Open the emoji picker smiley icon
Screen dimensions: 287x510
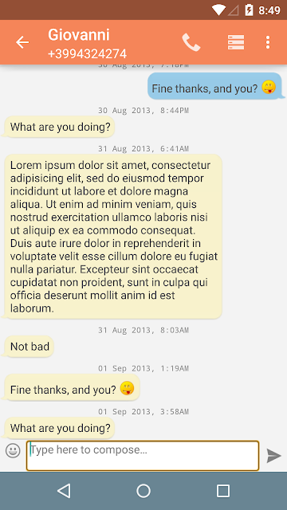tap(13, 451)
